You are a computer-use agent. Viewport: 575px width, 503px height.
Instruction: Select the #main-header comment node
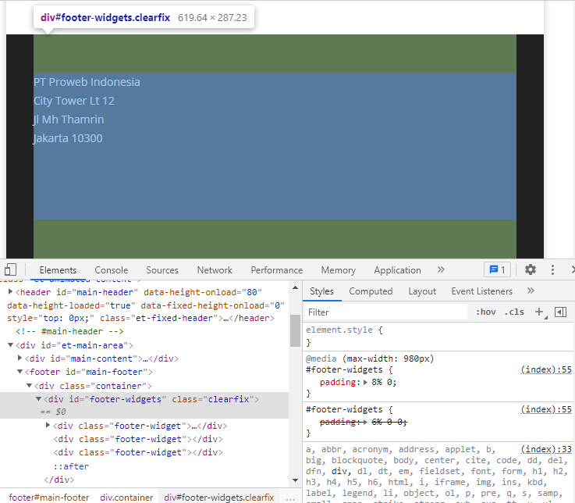coord(69,331)
